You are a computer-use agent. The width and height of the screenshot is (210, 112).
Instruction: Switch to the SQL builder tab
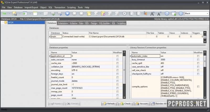coord(104,23)
